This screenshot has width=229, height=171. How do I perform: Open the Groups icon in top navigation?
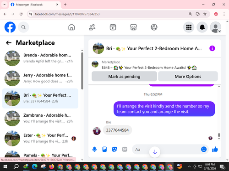tap(154, 27)
